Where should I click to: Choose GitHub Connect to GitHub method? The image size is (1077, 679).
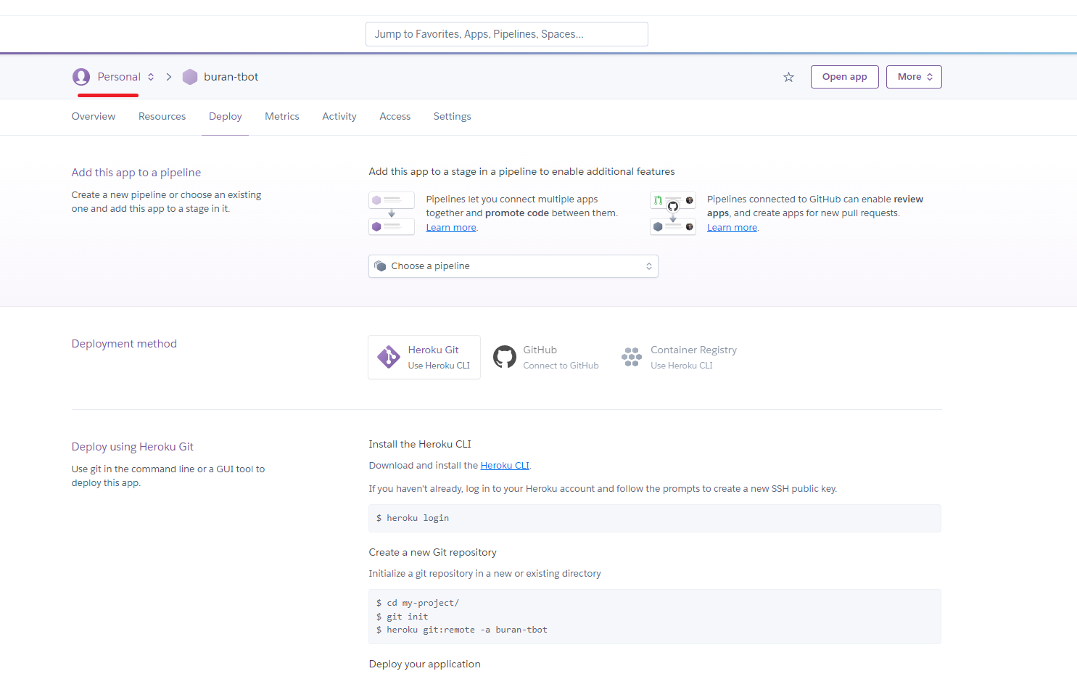click(x=546, y=357)
